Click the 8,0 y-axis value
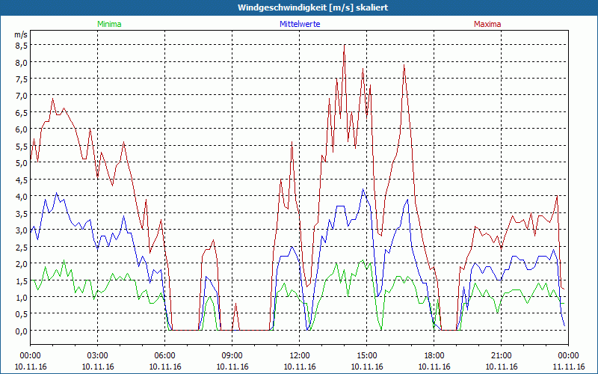This screenshot has width=598, height=374. tap(22, 62)
